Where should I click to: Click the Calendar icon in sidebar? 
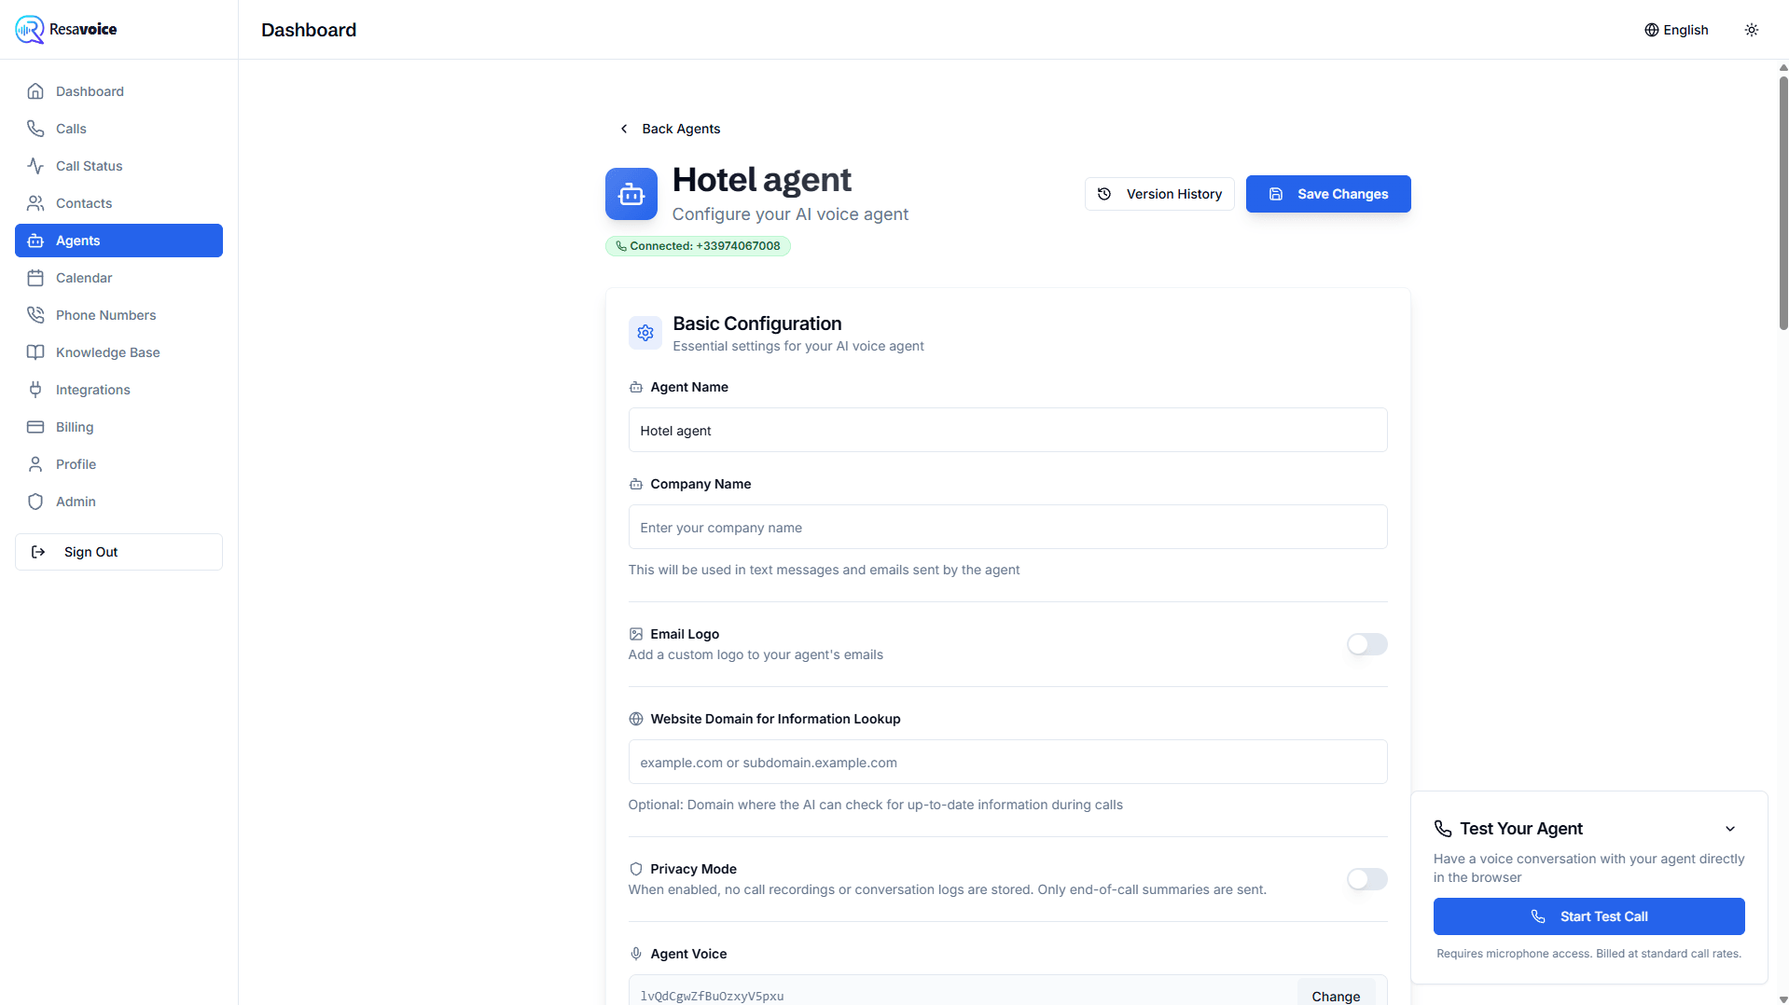[35, 278]
